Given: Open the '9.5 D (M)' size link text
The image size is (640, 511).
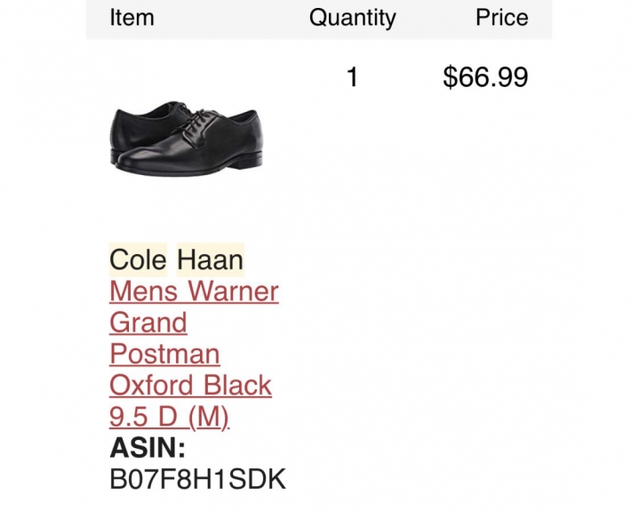Looking at the screenshot, I should tap(170, 417).
